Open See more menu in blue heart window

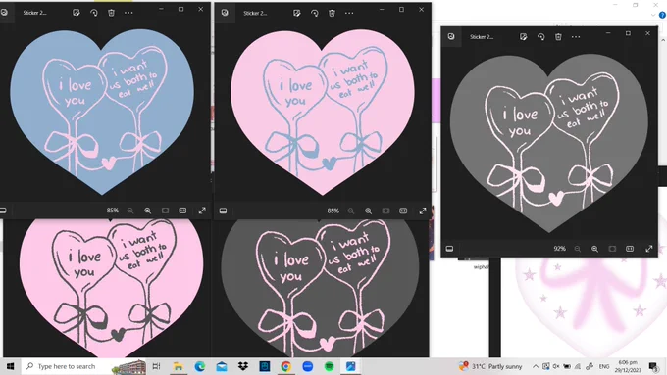point(128,13)
